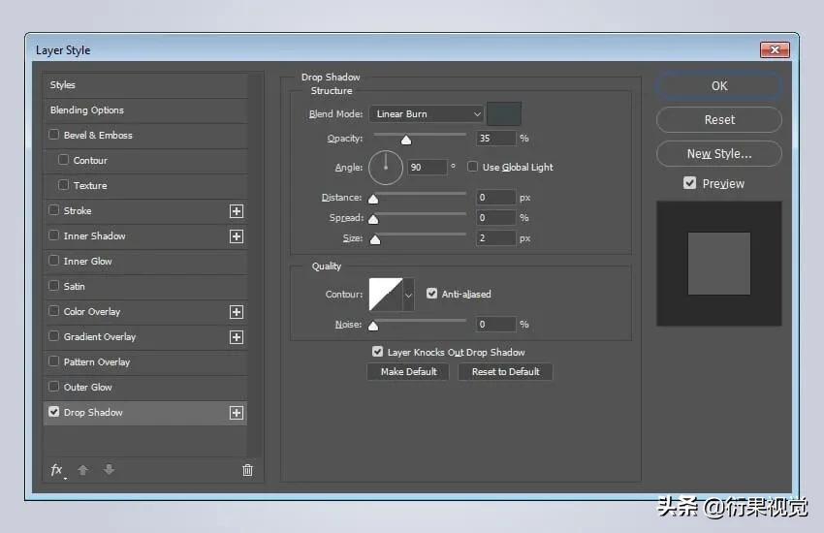Add another Inner Shadow with plus icon
Image resolution: width=824 pixels, height=533 pixels.
(x=237, y=236)
